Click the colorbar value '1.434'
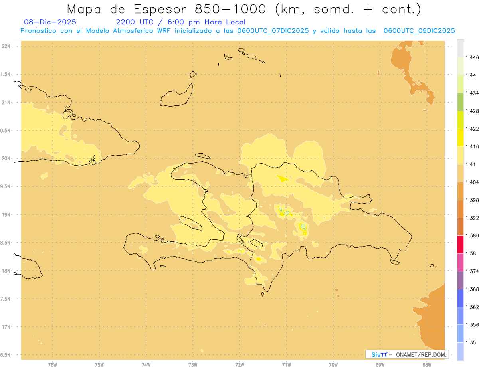479x370 pixels. coord(472,93)
